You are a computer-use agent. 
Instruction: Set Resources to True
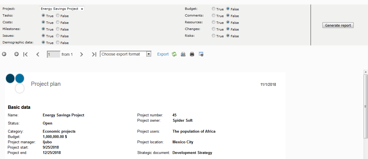click(x=214, y=22)
